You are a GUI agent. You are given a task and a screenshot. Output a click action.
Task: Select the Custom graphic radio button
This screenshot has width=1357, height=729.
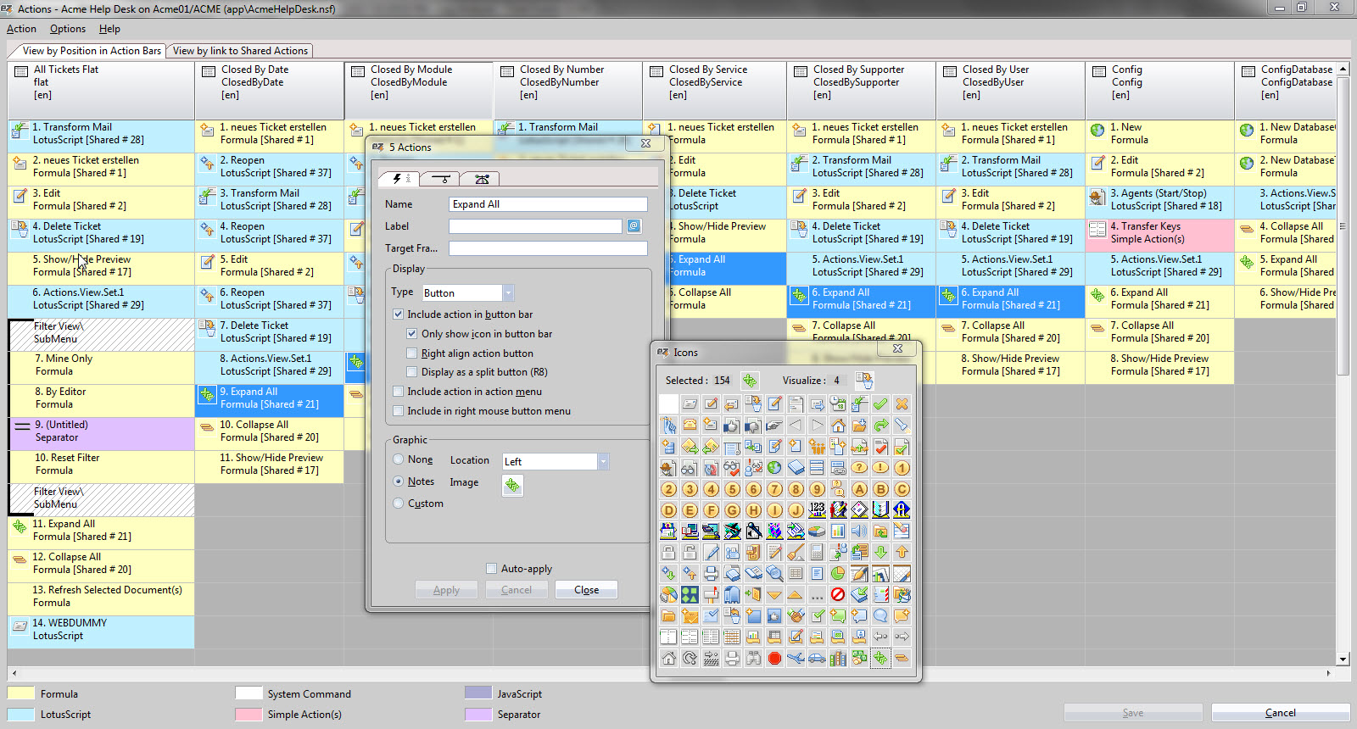(x=399, y=503)
